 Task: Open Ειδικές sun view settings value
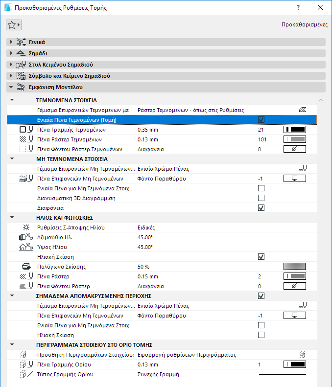point(146,228)
